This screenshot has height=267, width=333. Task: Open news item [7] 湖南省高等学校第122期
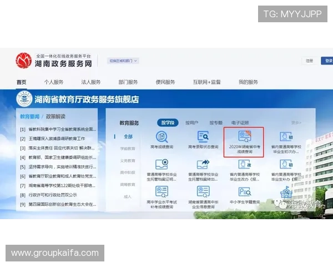click(58, 186)
